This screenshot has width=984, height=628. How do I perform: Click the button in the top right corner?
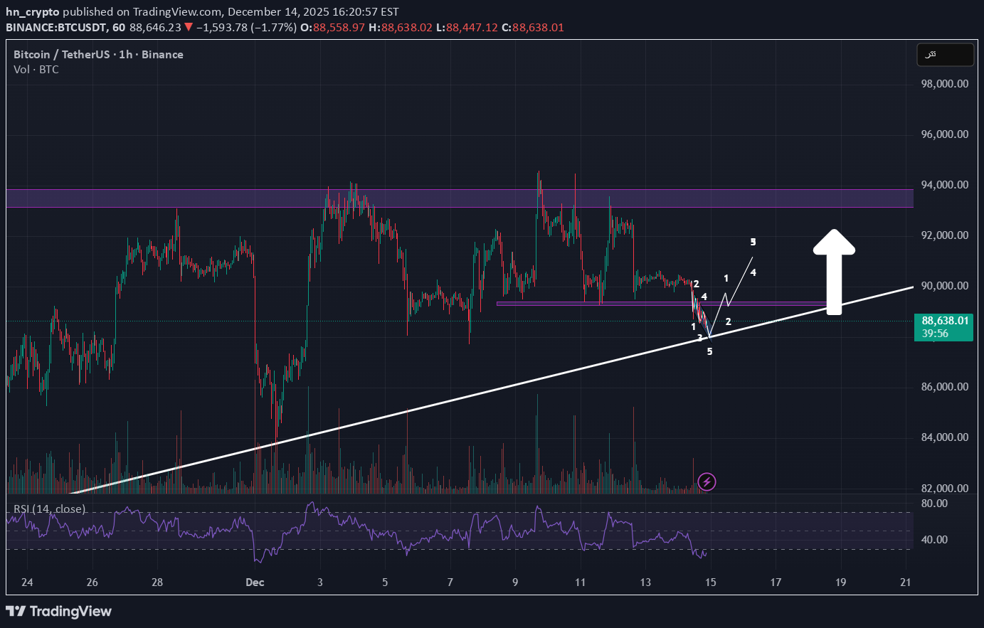(x=944, y=55)
